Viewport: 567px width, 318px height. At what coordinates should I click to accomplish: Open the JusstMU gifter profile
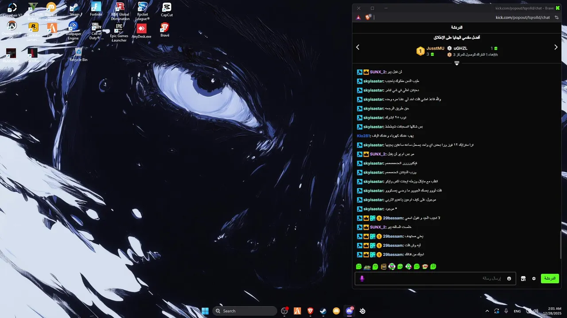(435, 49)
